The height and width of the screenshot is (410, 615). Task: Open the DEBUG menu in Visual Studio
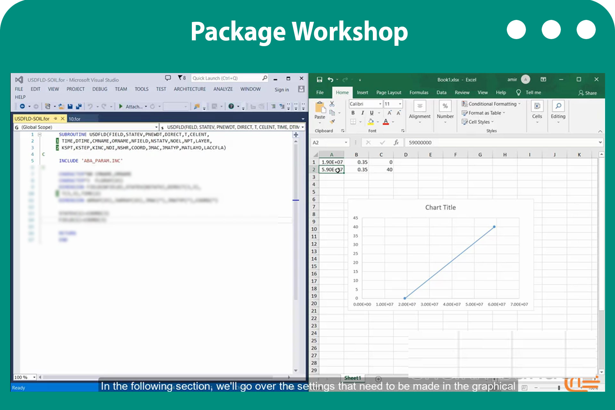point(100,89)
